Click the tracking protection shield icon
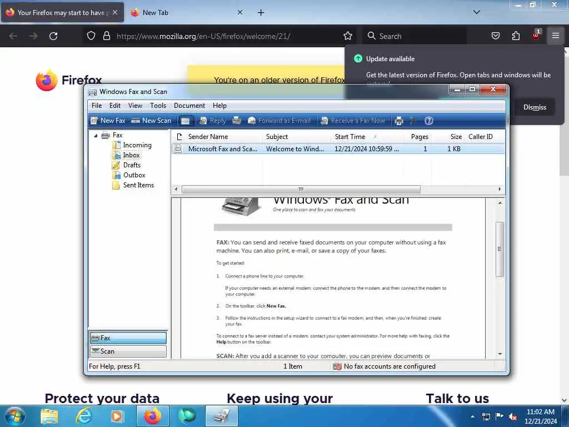This screenshot has width=569, height=427. [91, 36]
